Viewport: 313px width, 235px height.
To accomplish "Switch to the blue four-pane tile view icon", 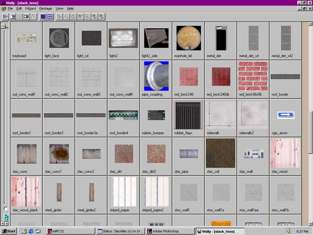I will coord(50,16).
